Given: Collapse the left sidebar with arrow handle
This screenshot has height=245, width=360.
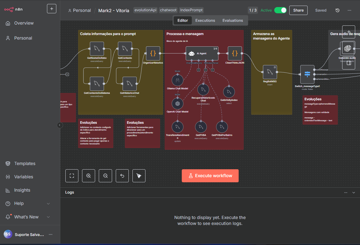Looking at the screenshot, I should pos(60,125).
